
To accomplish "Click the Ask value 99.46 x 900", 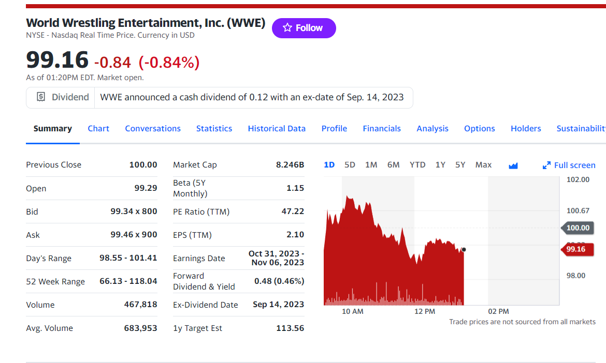I will point(134,235).
